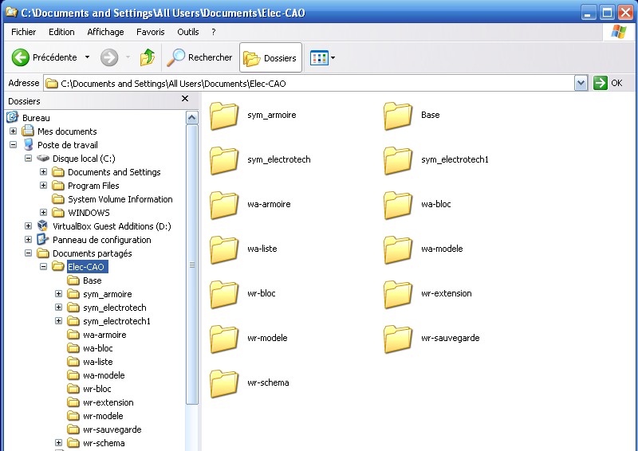Click into the address path field

311,83
